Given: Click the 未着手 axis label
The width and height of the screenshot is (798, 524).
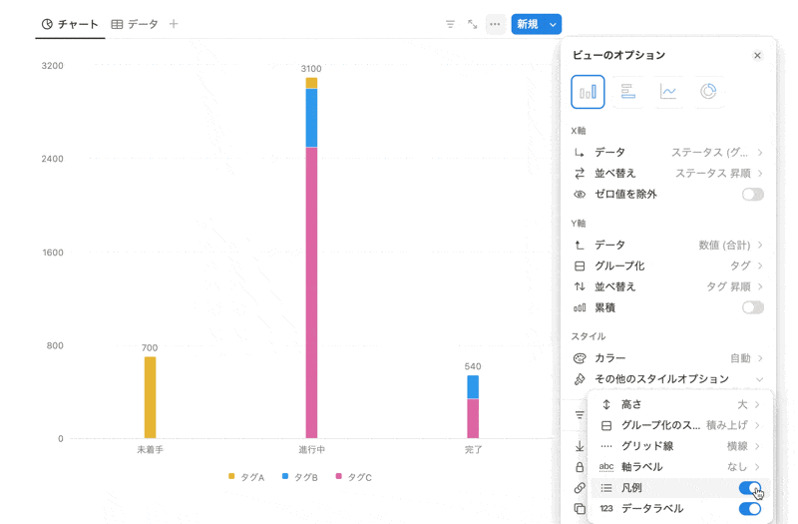Looking at the screenshot, I should (x=151, y=450).
